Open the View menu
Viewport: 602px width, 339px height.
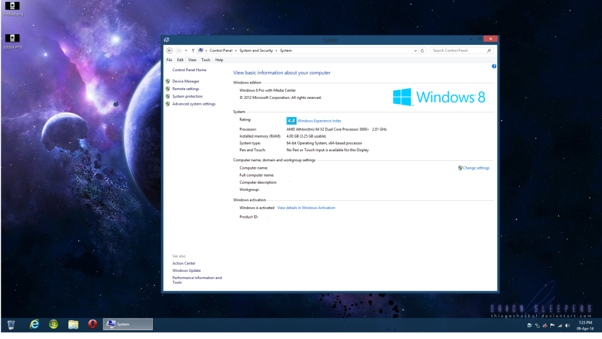pos(192,60)
